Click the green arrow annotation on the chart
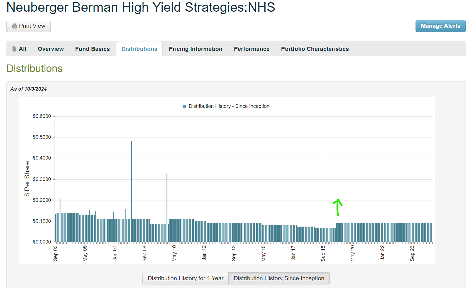 pos(338,207)
